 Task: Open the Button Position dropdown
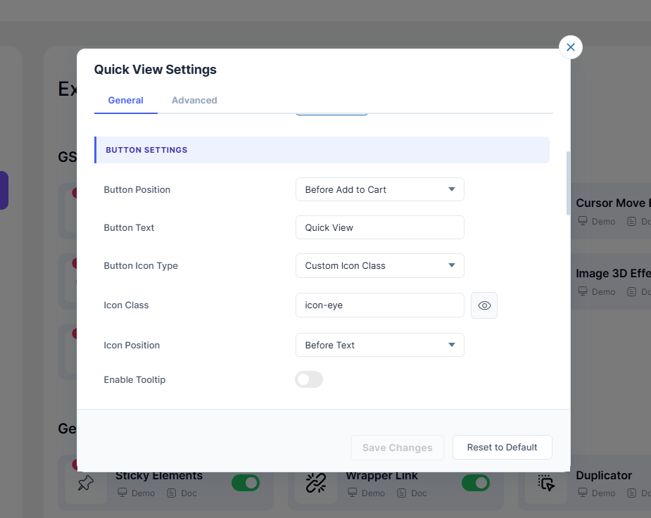click(379, 189)
